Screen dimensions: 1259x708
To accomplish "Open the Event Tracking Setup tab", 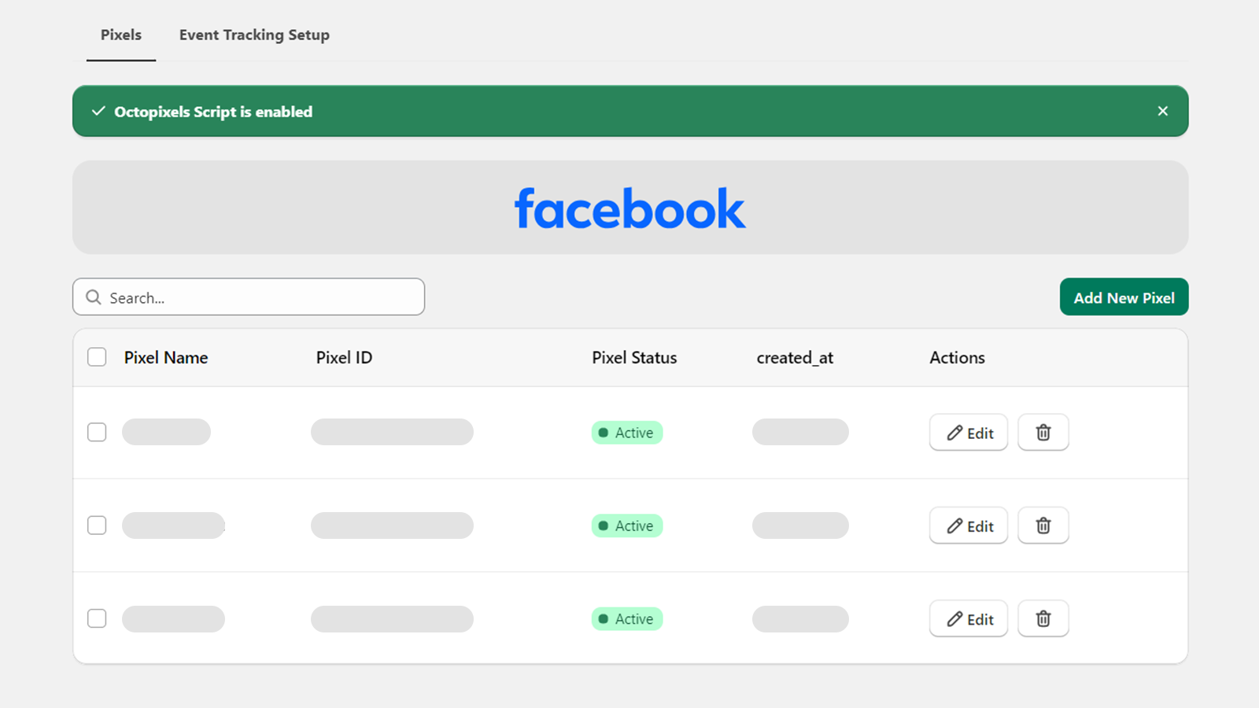I will (254, 35).
